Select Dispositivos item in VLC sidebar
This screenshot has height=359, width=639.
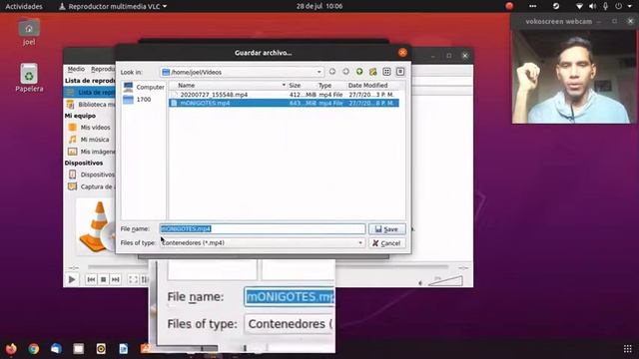coord(91,175)
